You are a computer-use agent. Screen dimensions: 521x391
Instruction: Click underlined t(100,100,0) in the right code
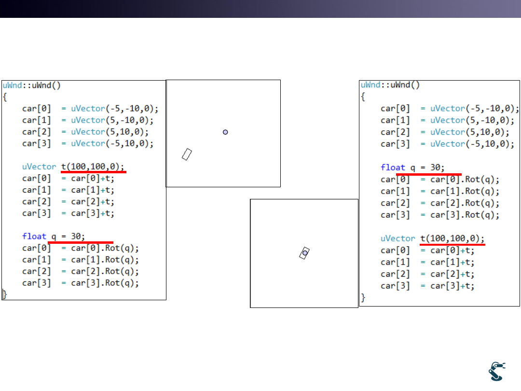click(x=452, y=238)
